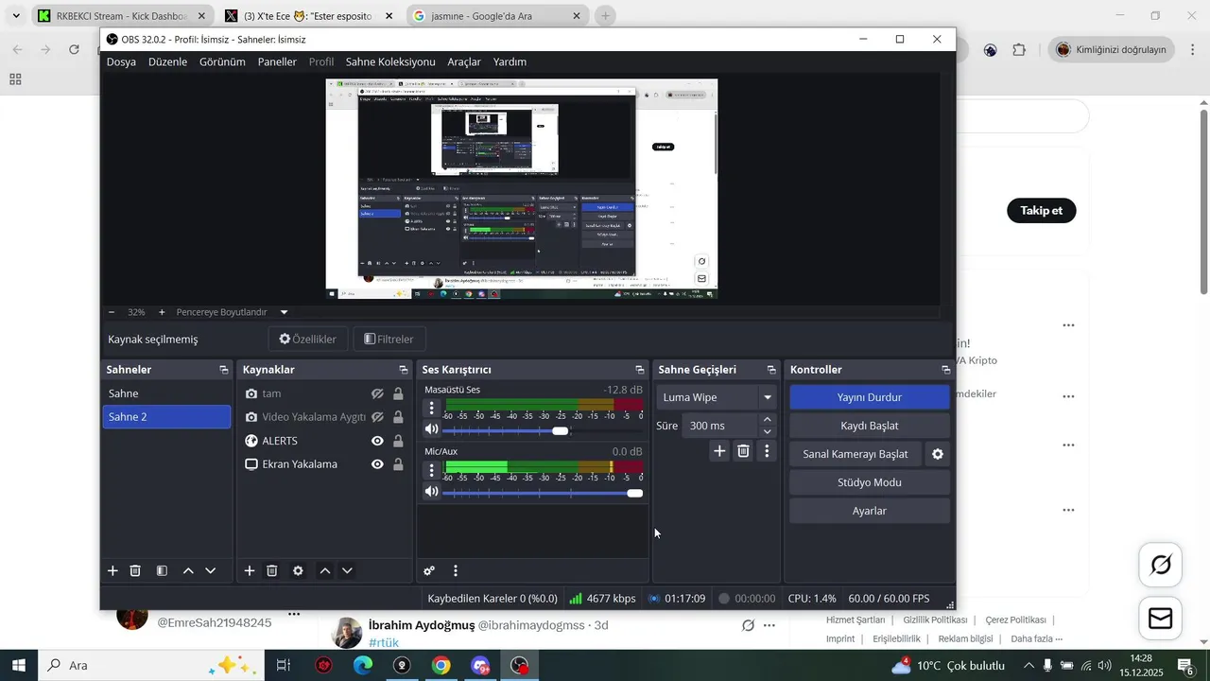Hide the ALERTS source

pyautogui.click(x=377, y=441)
